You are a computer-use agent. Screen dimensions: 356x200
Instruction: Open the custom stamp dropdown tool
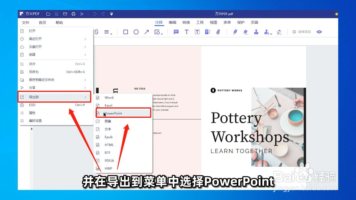tap(268, 32)
